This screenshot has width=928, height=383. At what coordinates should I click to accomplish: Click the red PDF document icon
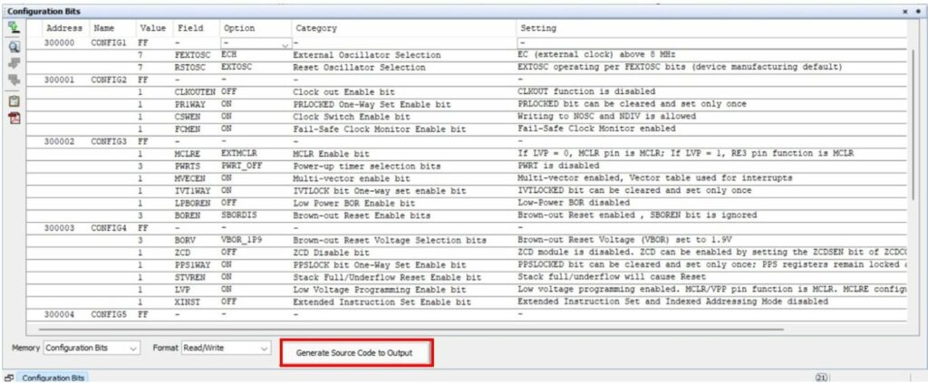(14, 119)
